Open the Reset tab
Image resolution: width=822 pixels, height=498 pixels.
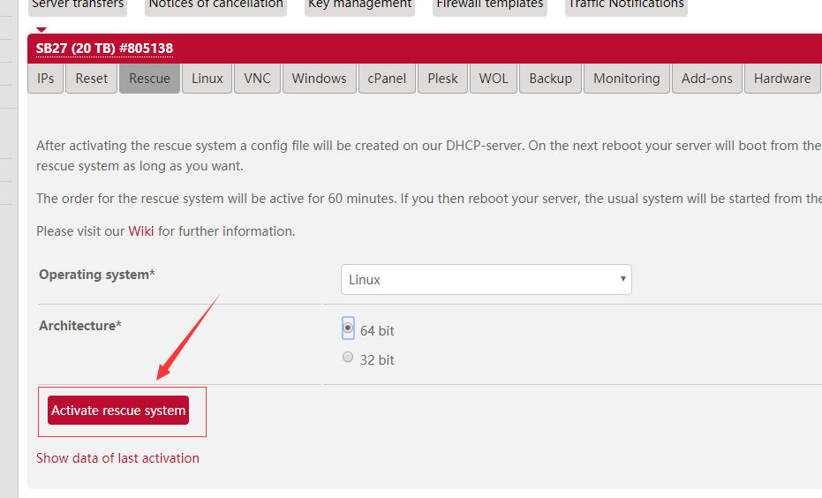91,79
